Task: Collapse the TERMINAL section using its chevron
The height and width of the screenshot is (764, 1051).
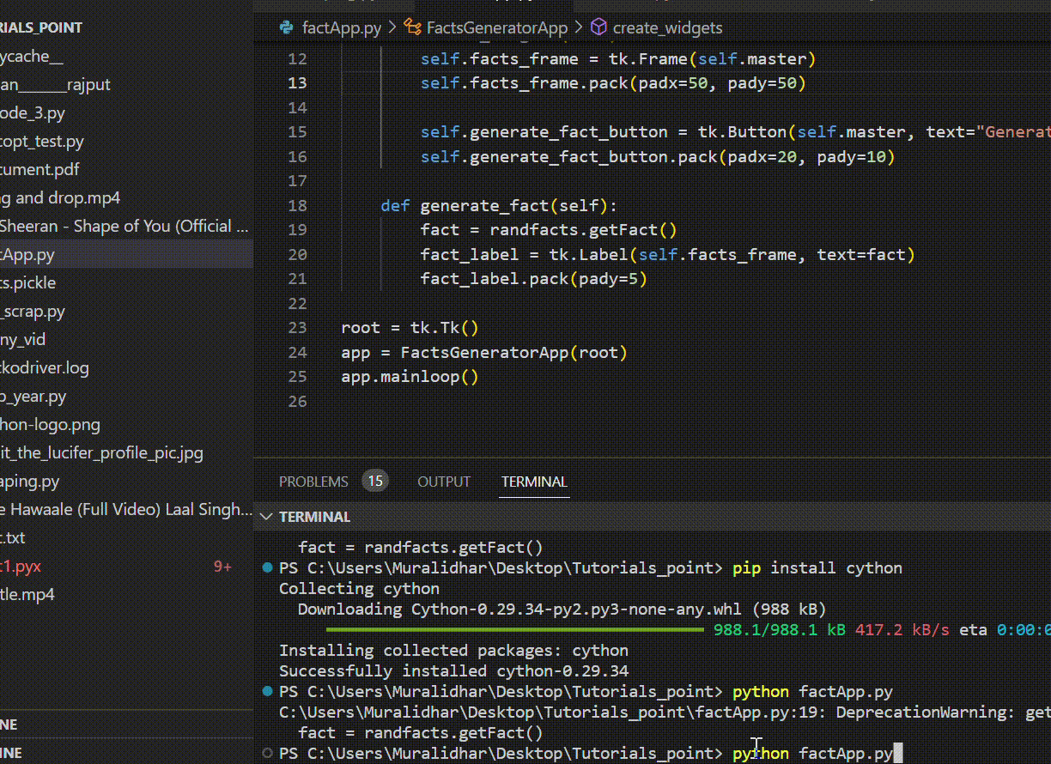Action: point(266,517)
